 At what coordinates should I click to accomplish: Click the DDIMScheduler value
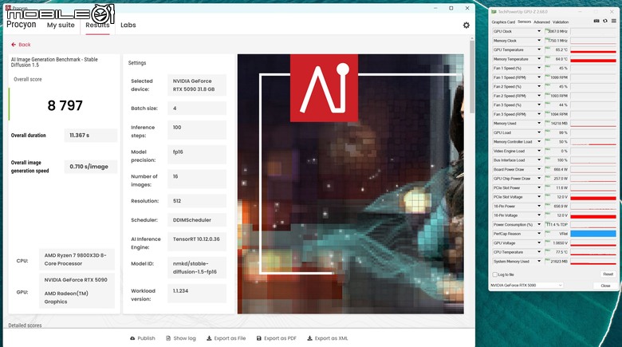coord(197,220)
